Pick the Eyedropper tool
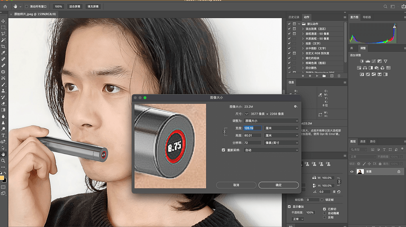The height and width of the screenshot is (227, 406). click(3, 53)
